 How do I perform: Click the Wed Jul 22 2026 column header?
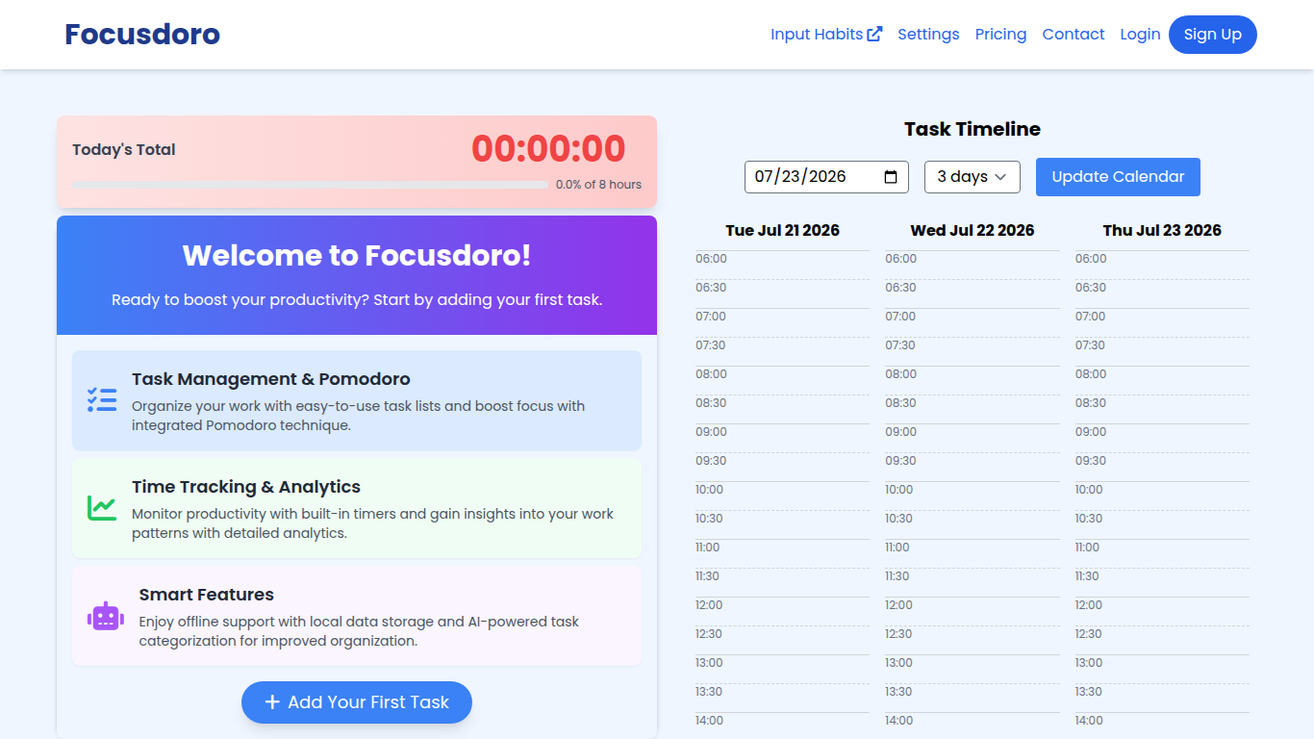click(973, 230)
